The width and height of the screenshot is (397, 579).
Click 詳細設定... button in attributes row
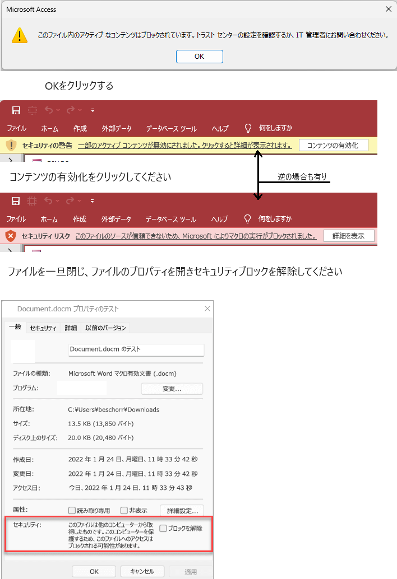pos(182,511)
